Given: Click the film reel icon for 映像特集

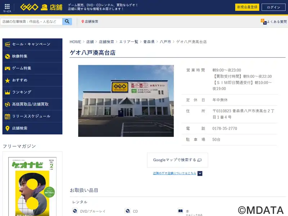Looking at the screenshot, I should (x=7, y=57).
